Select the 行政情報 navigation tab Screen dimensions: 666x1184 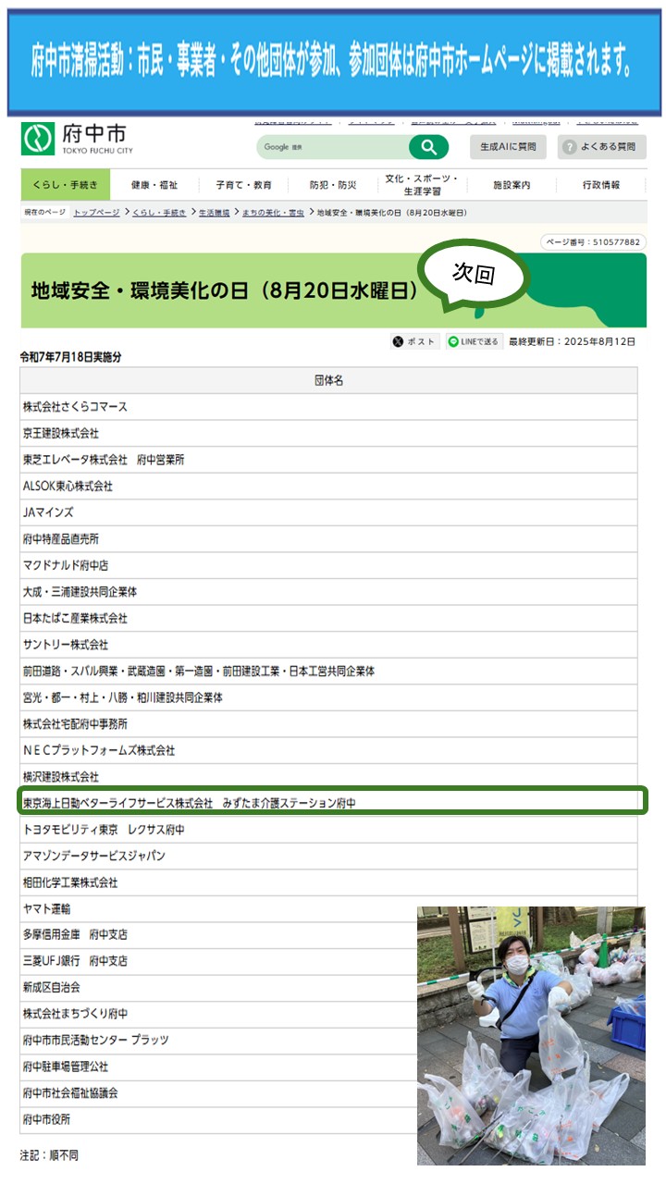point(601,184)
